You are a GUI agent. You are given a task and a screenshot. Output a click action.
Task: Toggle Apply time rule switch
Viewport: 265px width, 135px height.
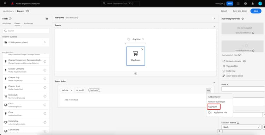210,112
